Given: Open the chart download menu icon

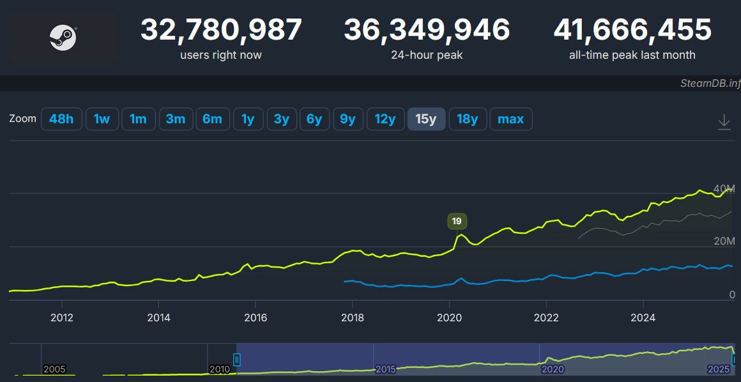Looking at the screenshot, I should point(724,121).
